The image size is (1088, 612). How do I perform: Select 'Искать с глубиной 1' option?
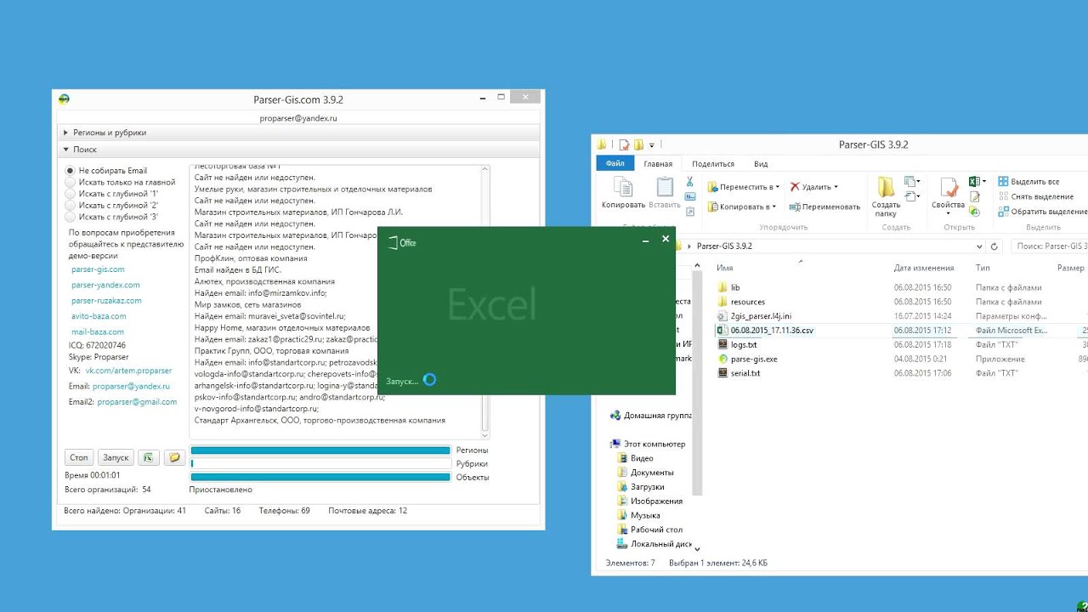pyautogui.click(x=71, y=194)
